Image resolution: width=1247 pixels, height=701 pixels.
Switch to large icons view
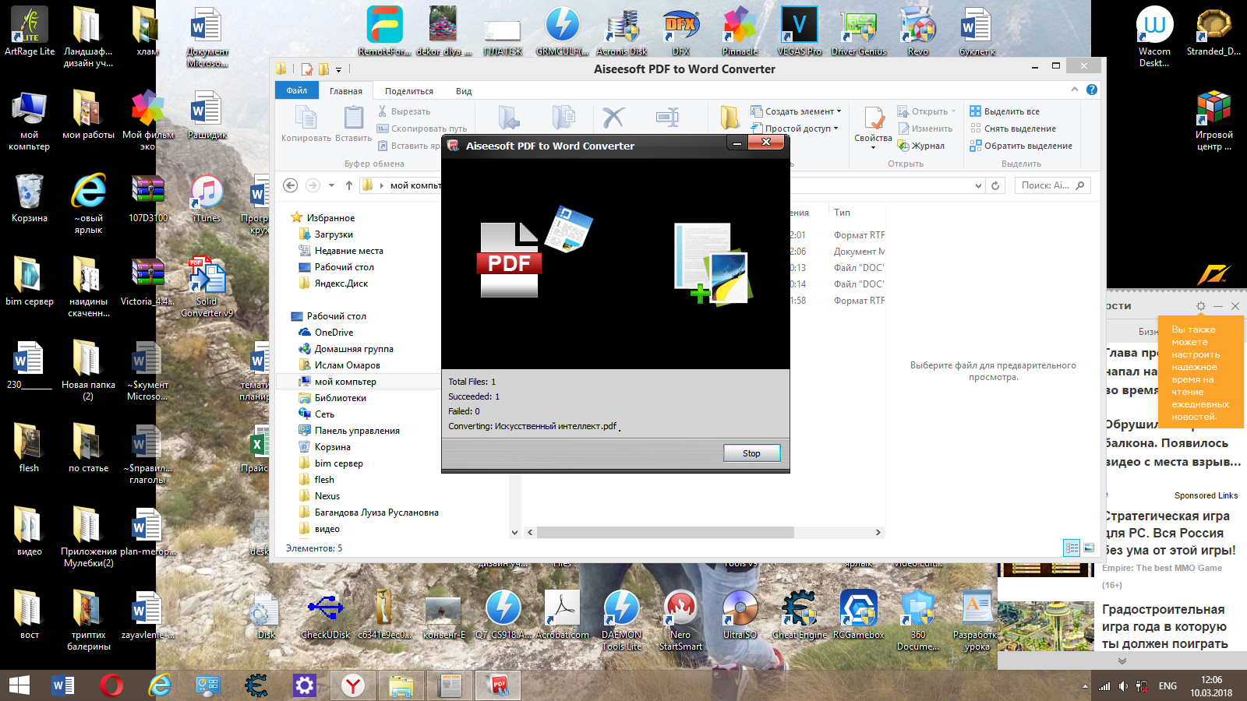(1089, 548)
